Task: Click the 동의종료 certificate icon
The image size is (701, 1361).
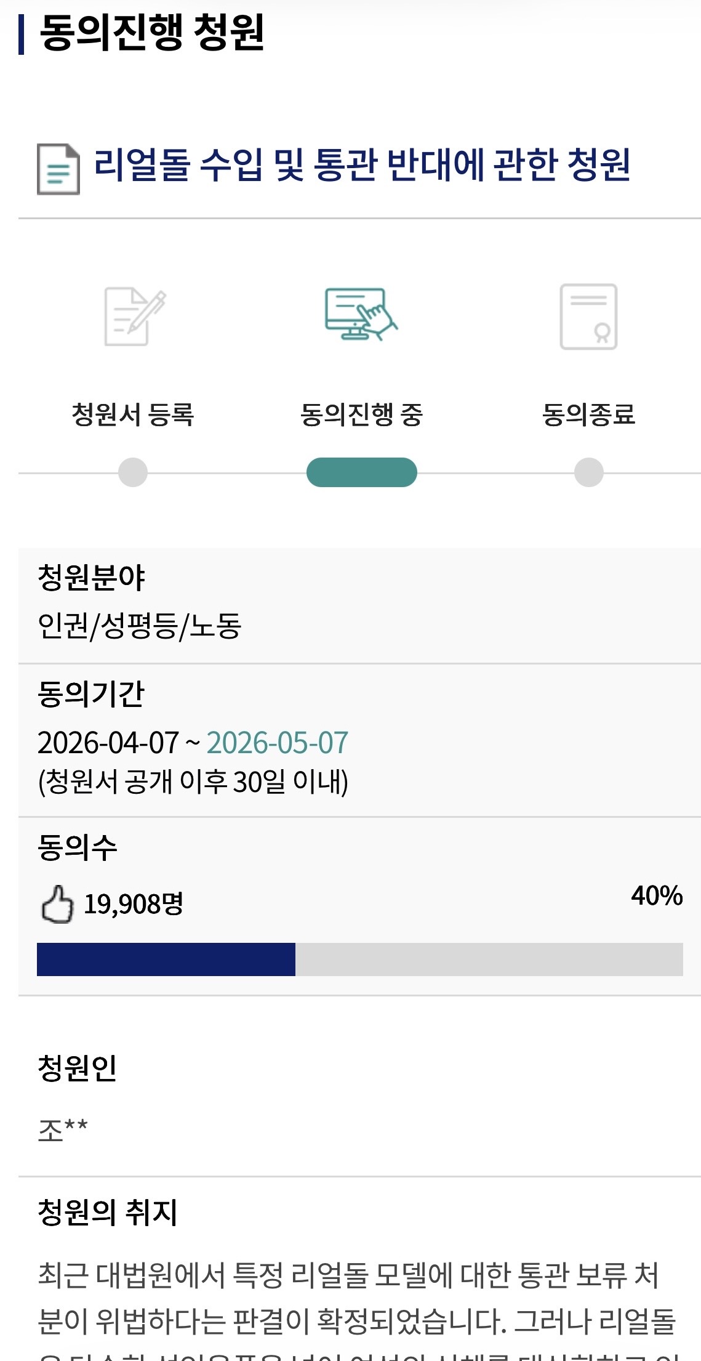Action: 588,317
